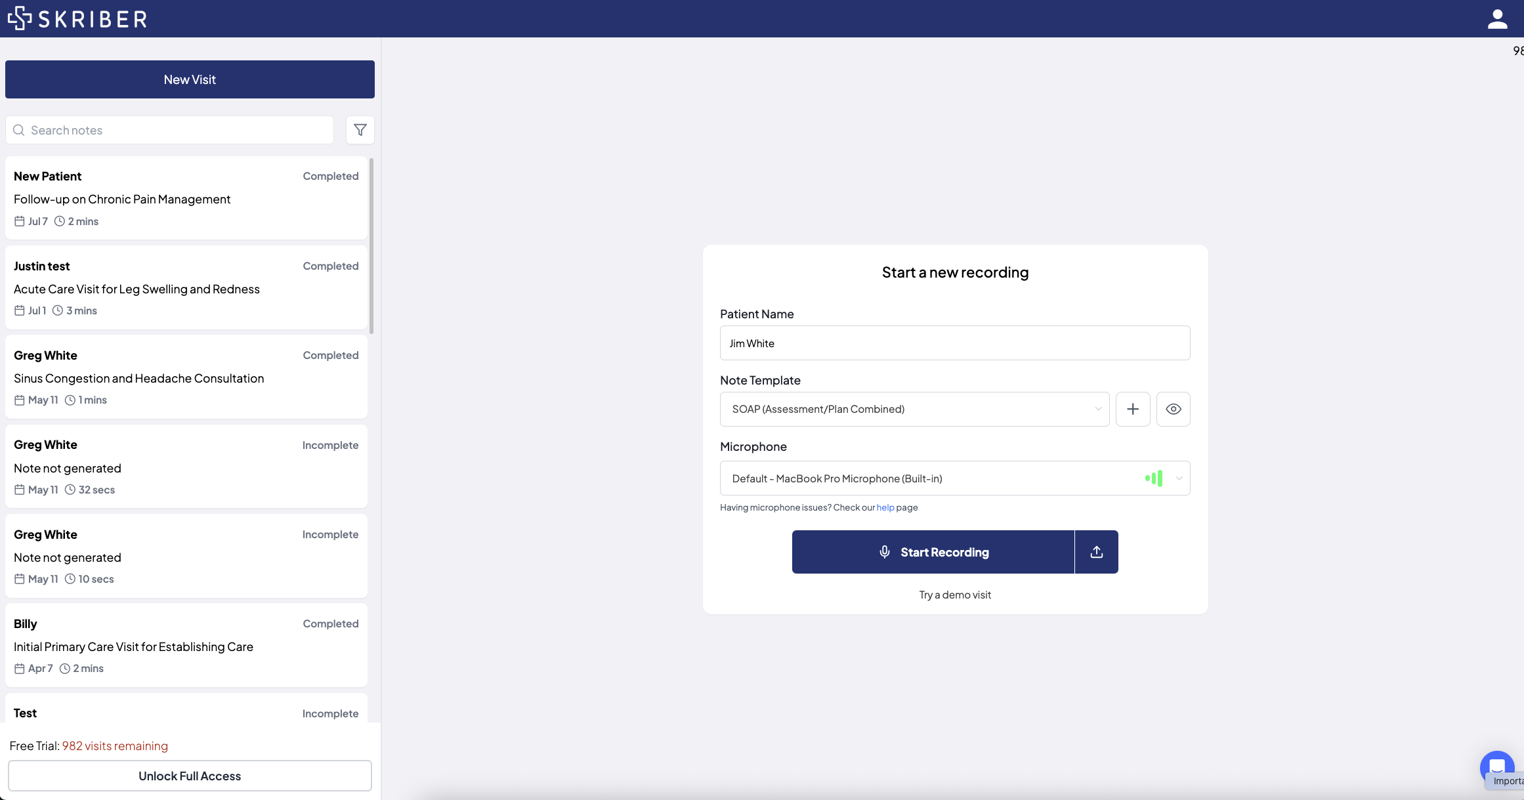Open Billy primary care visit note
The height and width of the screenshot is (800, 1524).
click(x=186, y=646)
